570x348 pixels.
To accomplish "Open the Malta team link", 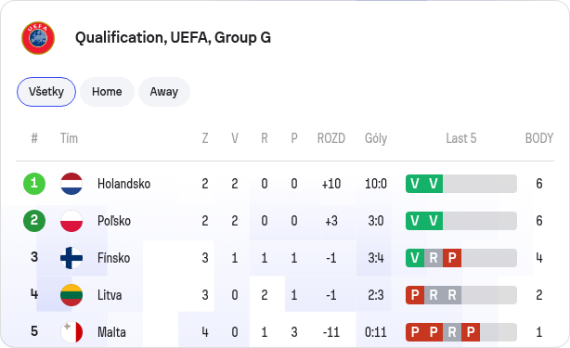I will pyautogui.click(x=111, y=332).
